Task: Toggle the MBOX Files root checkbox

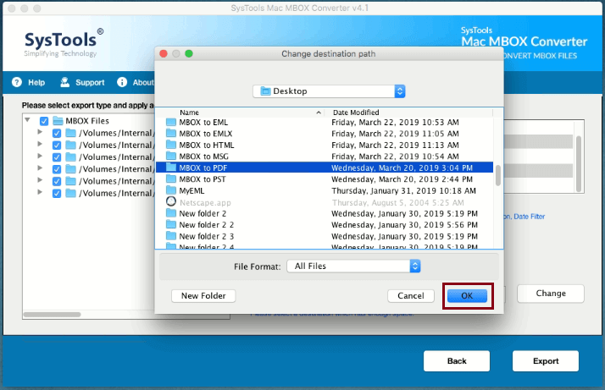Action: coord(44,121)
